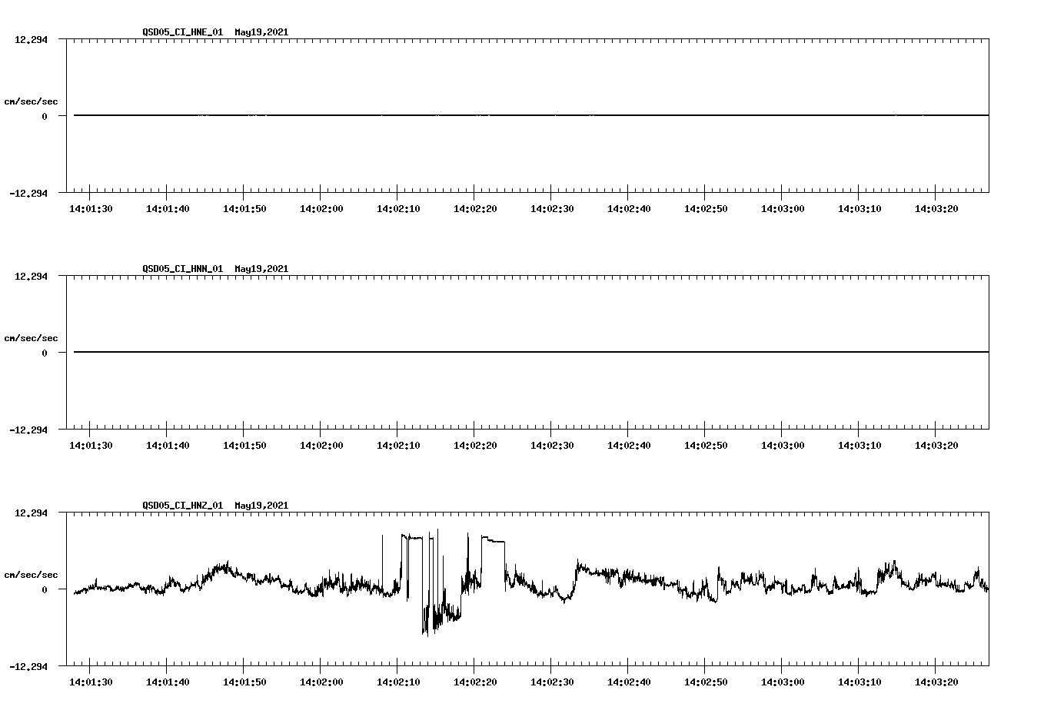Click the May19,2021 date on the middle plot
Viewport: 1044px width, 710px height.
coord(261,269)
